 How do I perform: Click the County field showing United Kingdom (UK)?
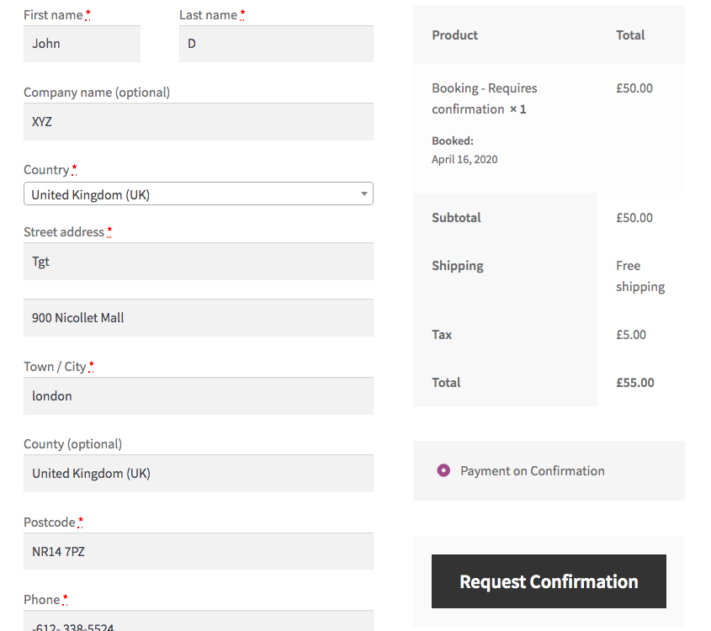tap(199, 473)
